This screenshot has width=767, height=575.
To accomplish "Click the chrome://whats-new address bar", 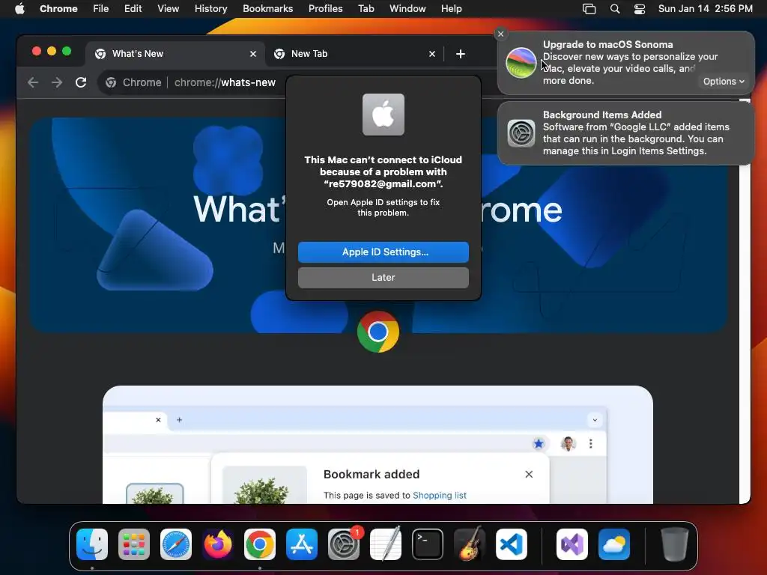I will click(225, 82).
